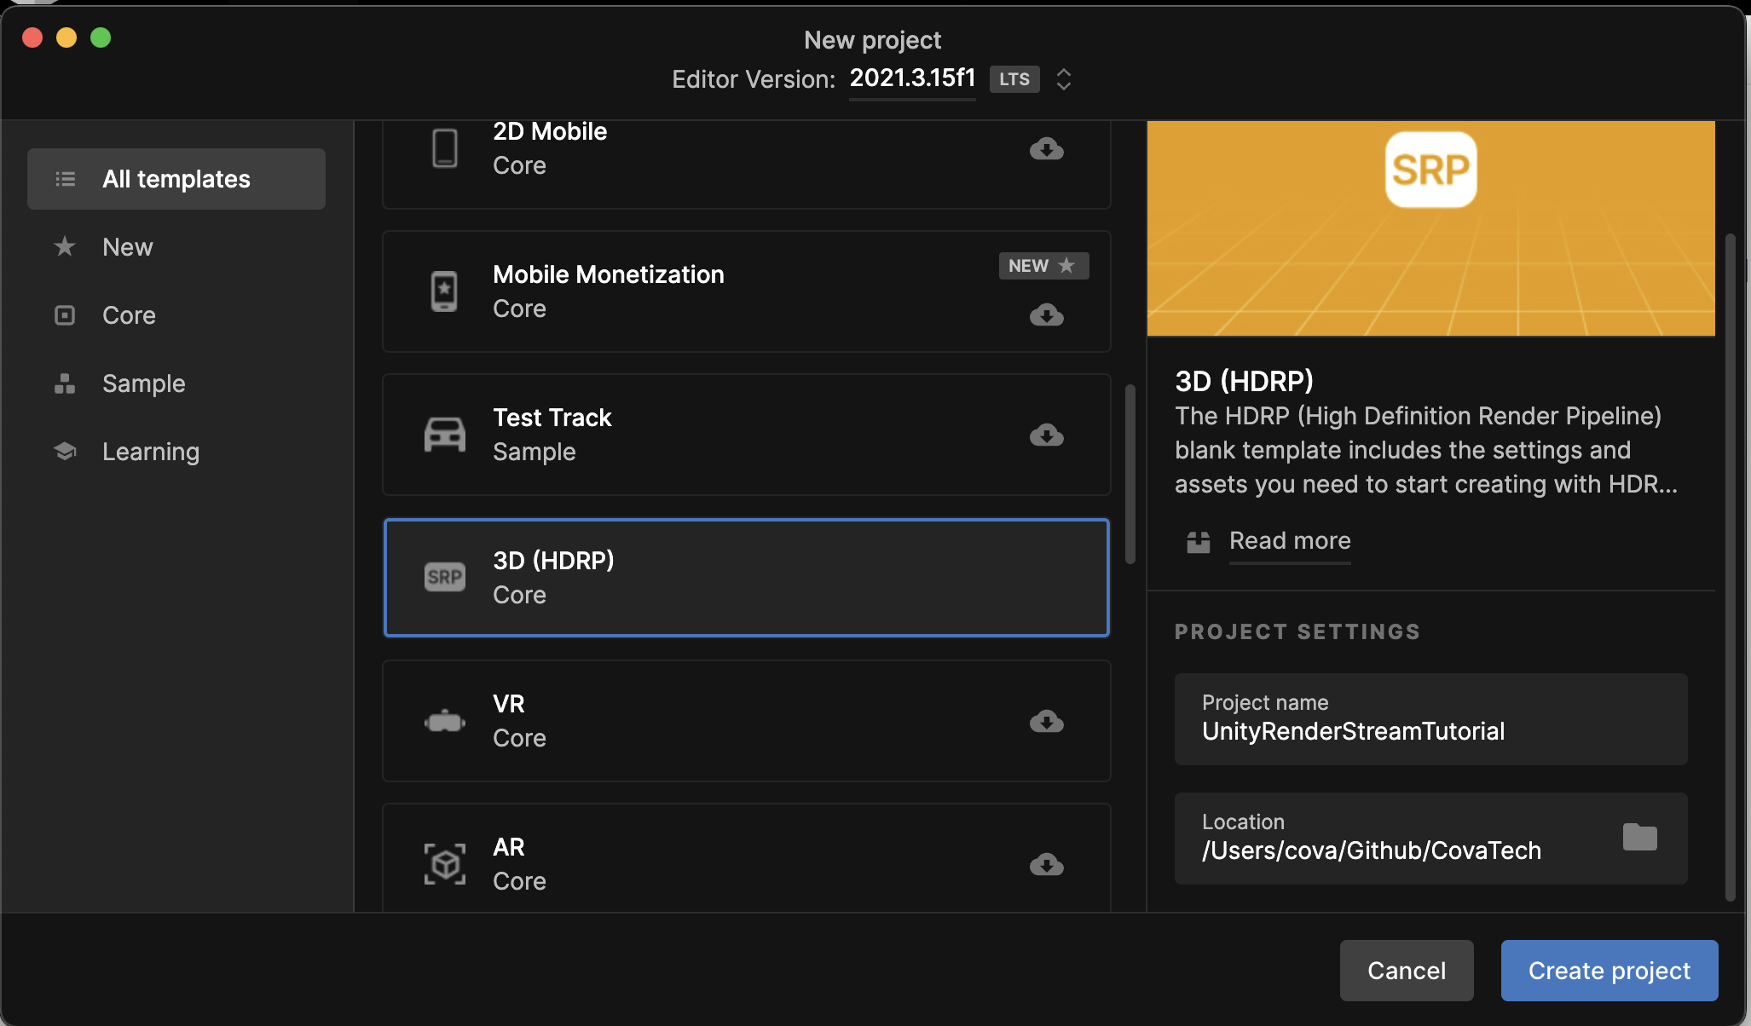Click the star icon next to New
The width and height of the screenshot is (1751, 1026).
click(x=65, y=246)
